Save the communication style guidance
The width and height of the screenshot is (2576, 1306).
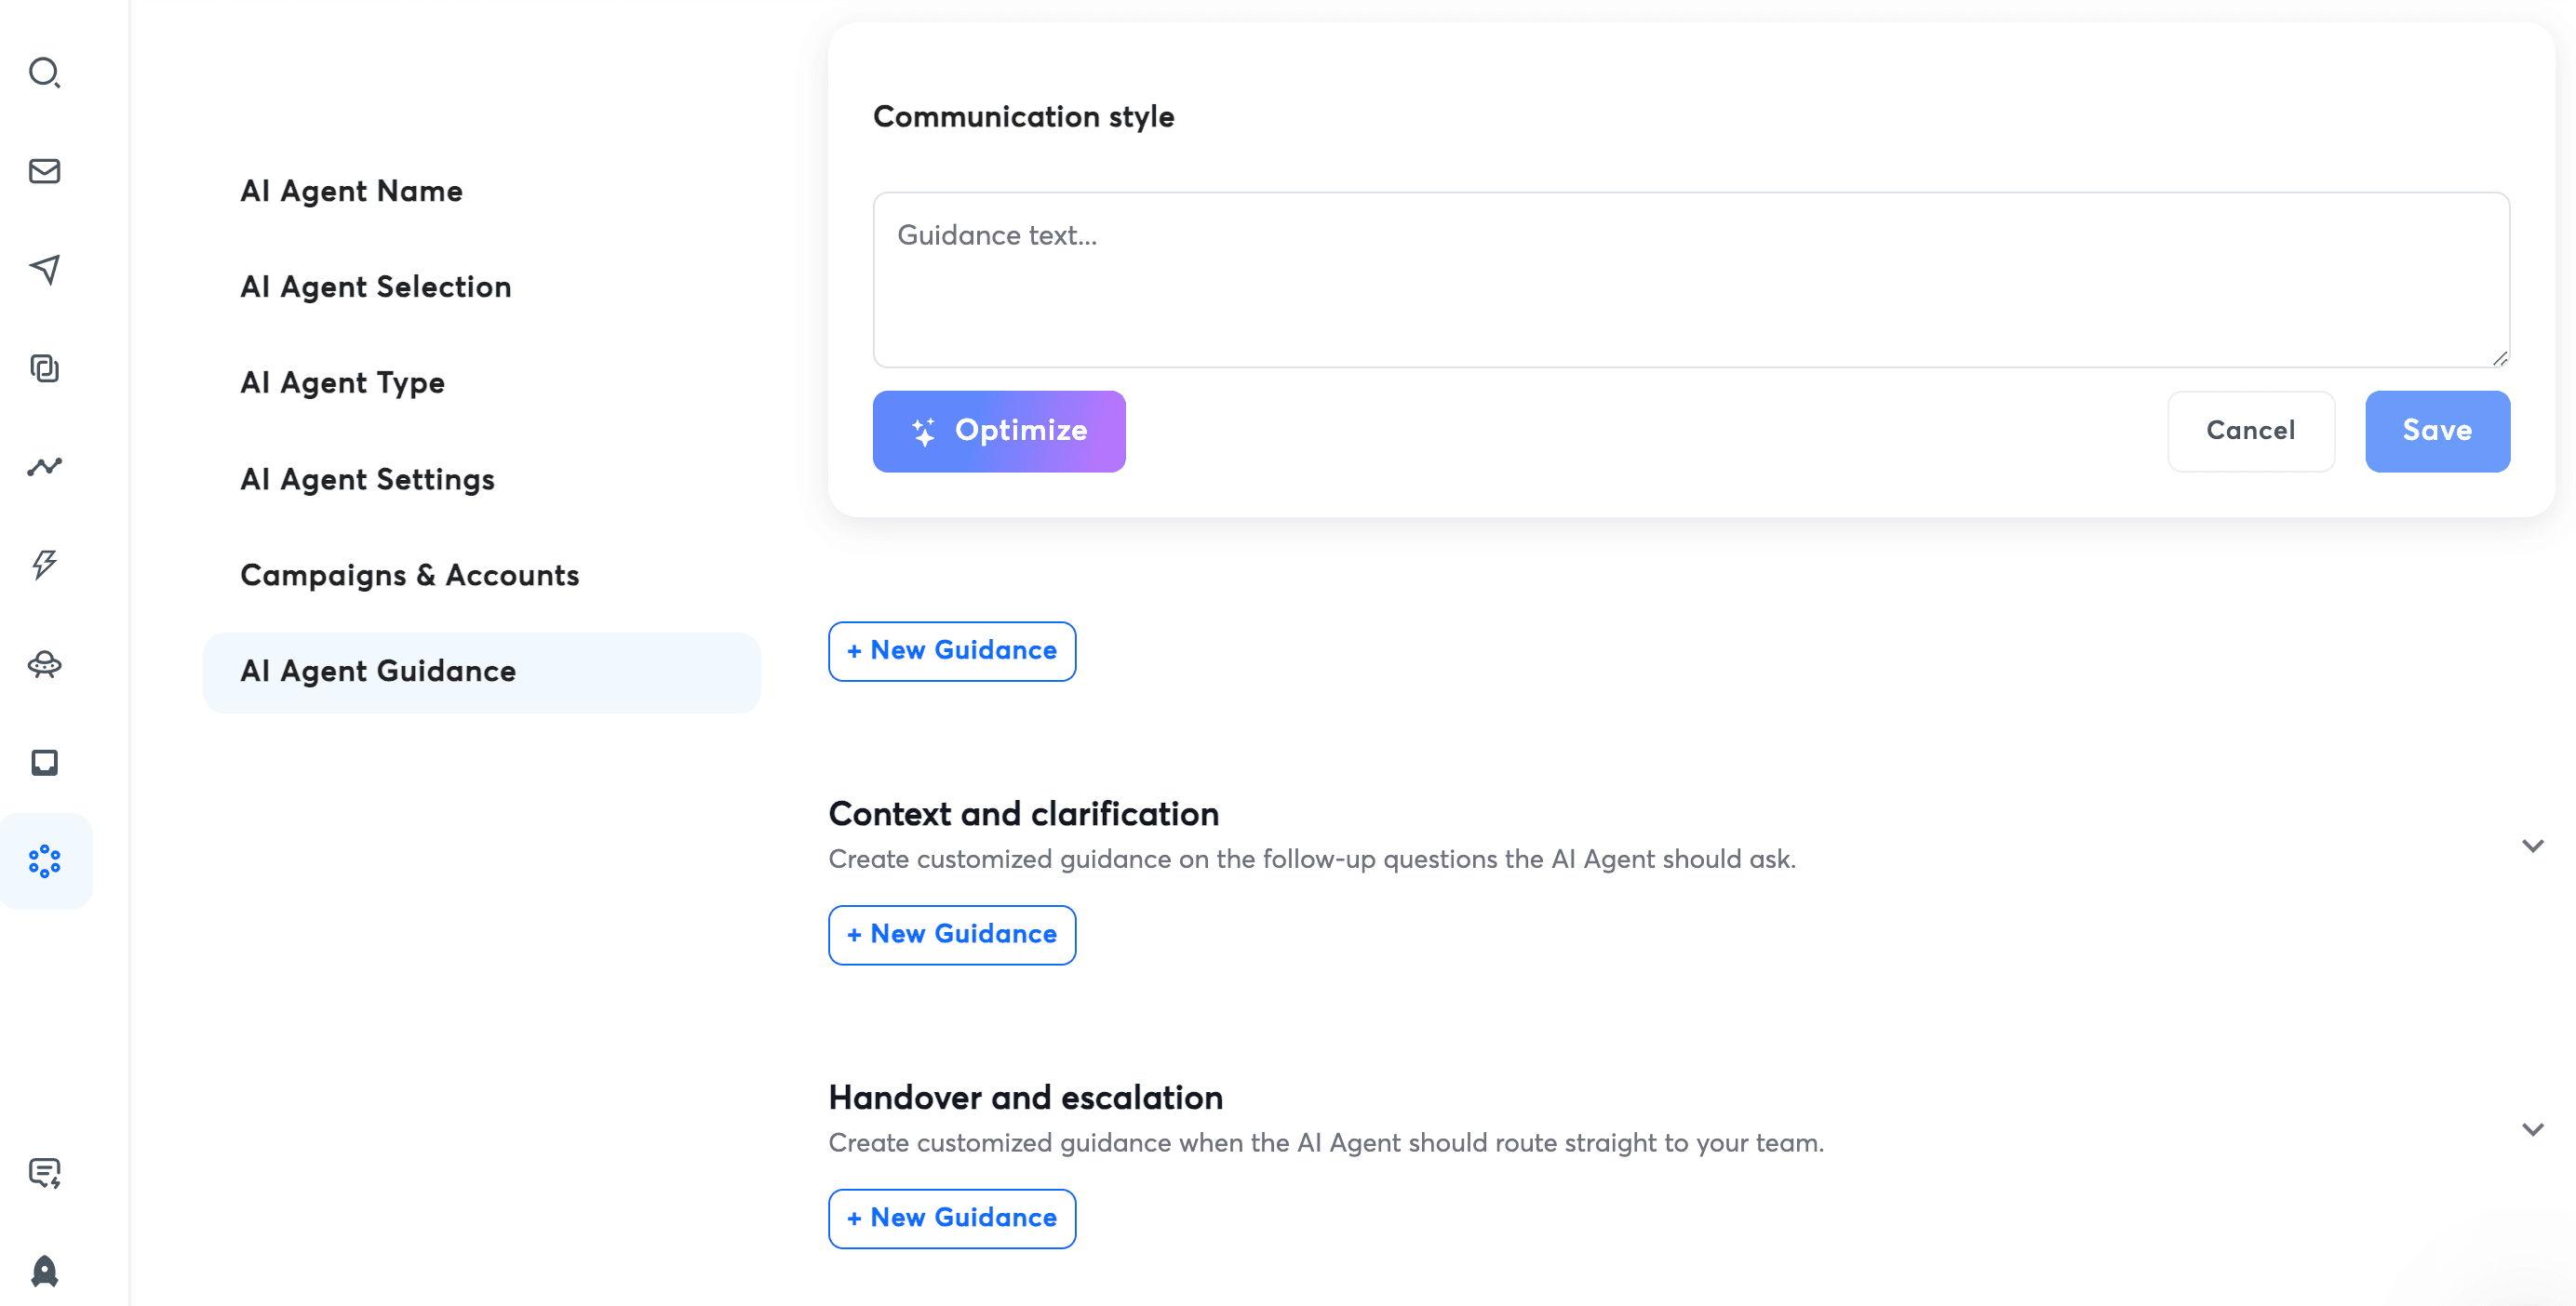[2436, 431]
